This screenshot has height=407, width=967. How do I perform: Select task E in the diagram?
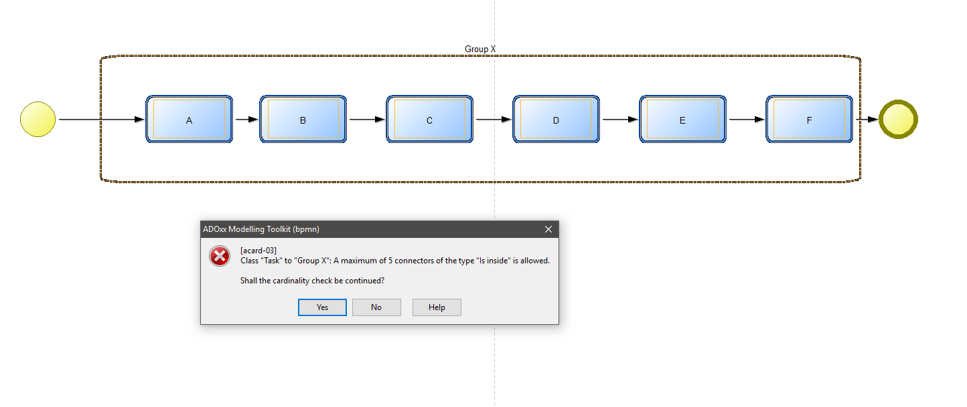(x=682, y=120)
